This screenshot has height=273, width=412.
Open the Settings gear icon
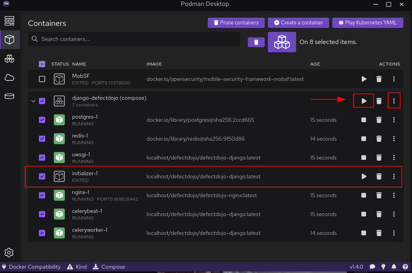click(9, 253)
